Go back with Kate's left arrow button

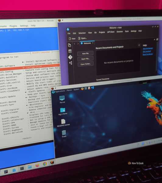coord(75,44)
